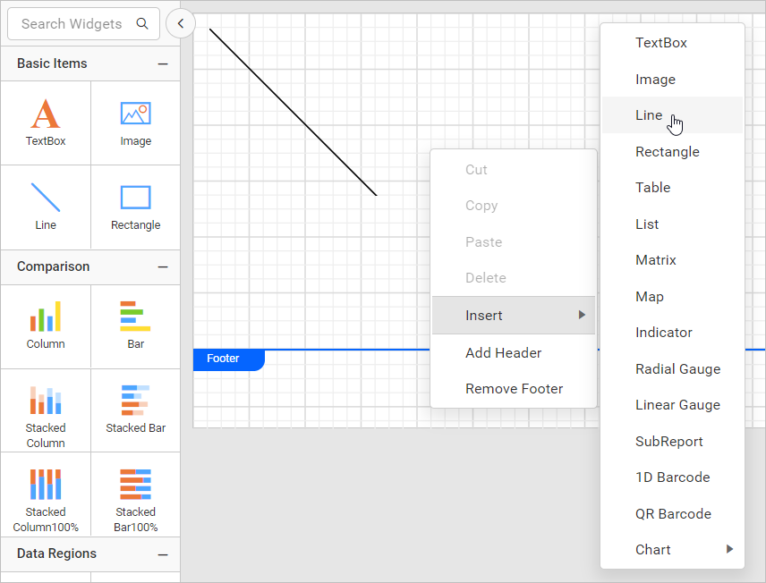Select the Bar chart widget
This screenshot has width=766, height=583.
[x=135, y=325]
